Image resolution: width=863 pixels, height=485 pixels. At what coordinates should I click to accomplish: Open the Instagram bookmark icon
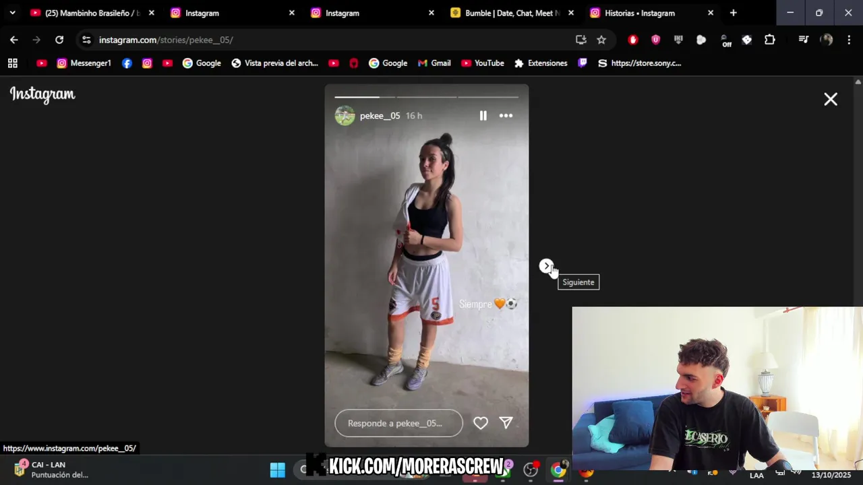pos(147,63)
